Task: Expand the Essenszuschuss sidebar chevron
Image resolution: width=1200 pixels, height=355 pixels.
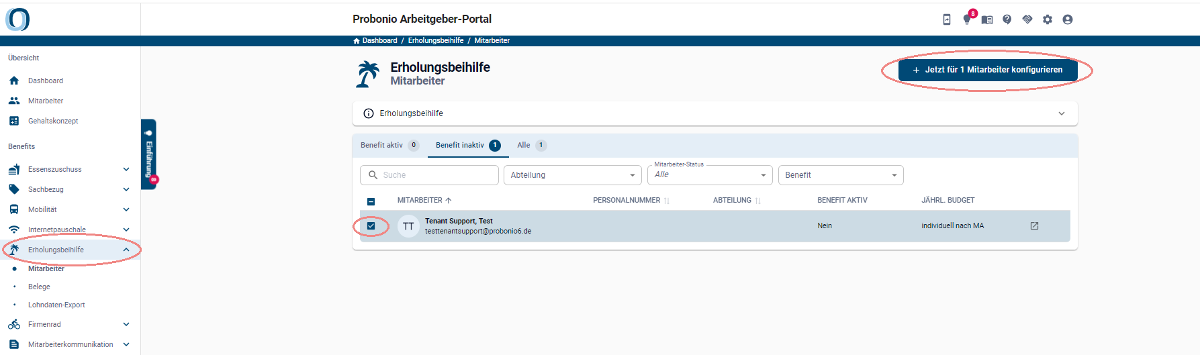Action: coord(126,169)
